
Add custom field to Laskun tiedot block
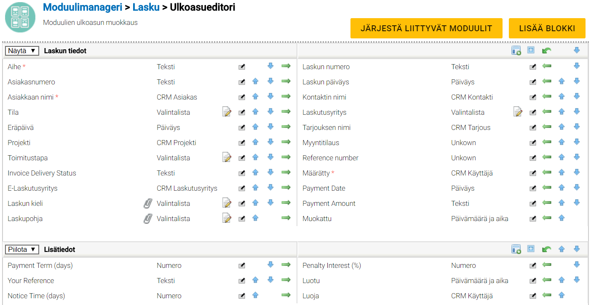click(x=516, y=51)
